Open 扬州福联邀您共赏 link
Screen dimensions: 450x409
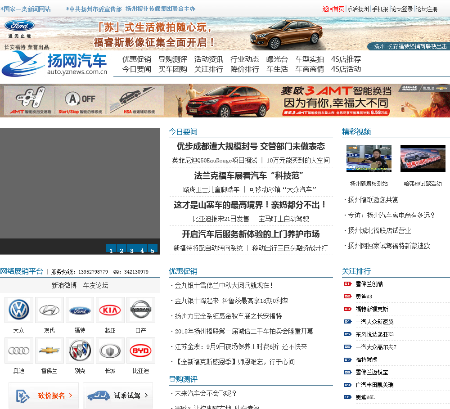click(373, 200)
